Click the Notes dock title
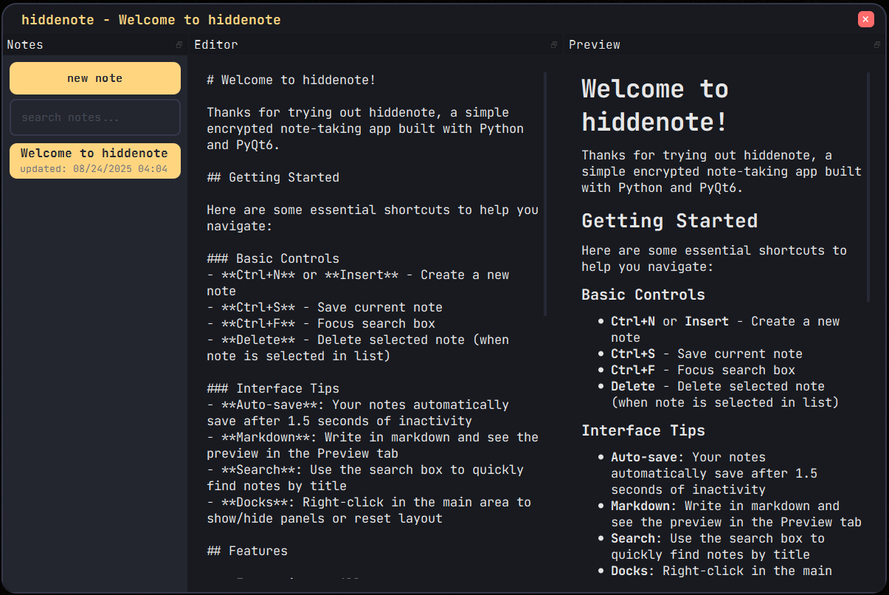889x595 pixels. [25, 45]
